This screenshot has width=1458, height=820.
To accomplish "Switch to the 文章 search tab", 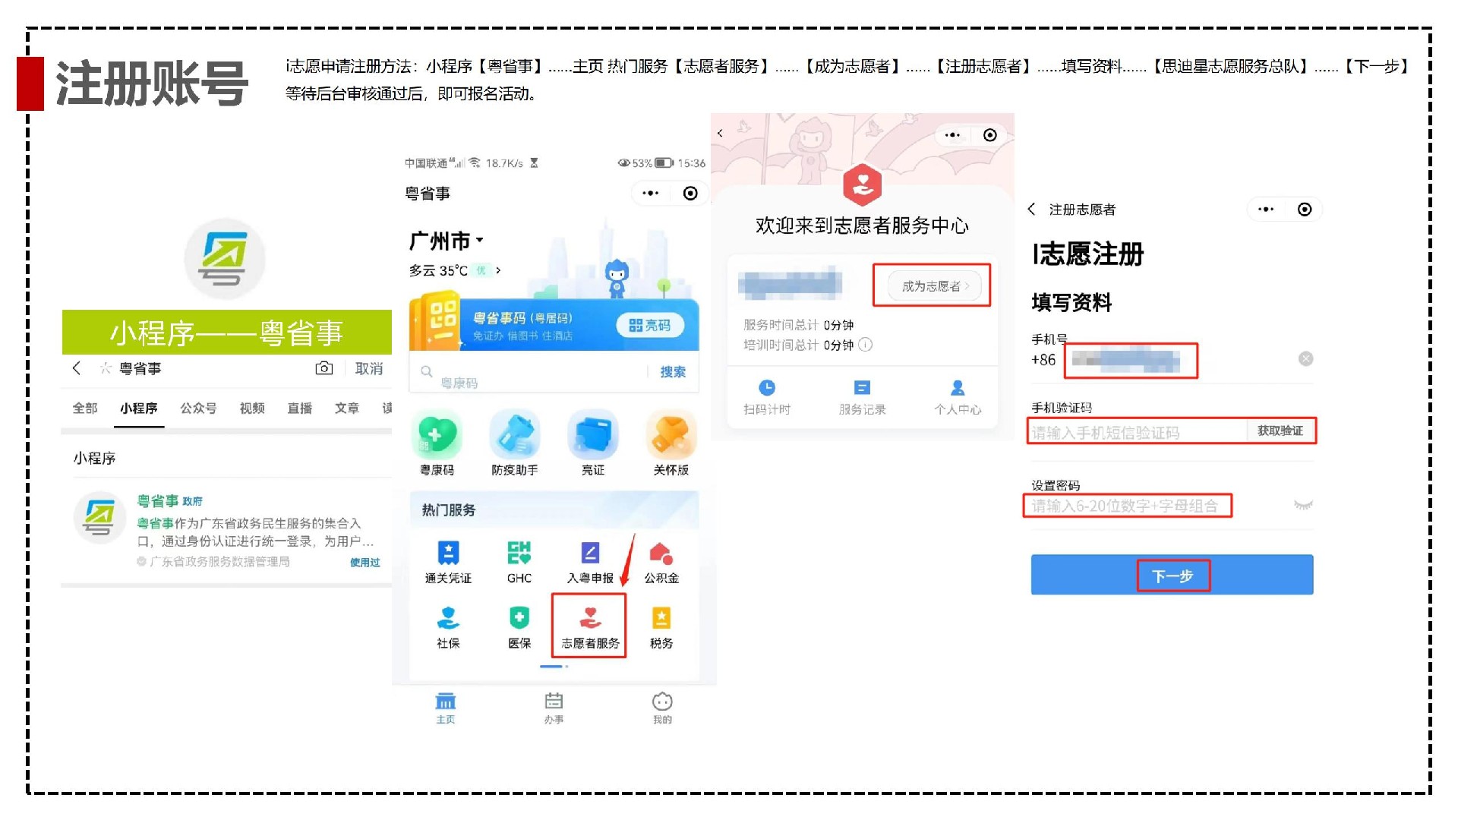I will (x=347, y=408).
